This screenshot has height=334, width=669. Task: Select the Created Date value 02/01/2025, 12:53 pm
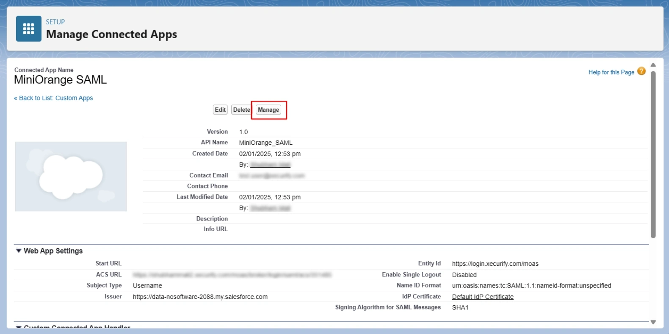270,154
